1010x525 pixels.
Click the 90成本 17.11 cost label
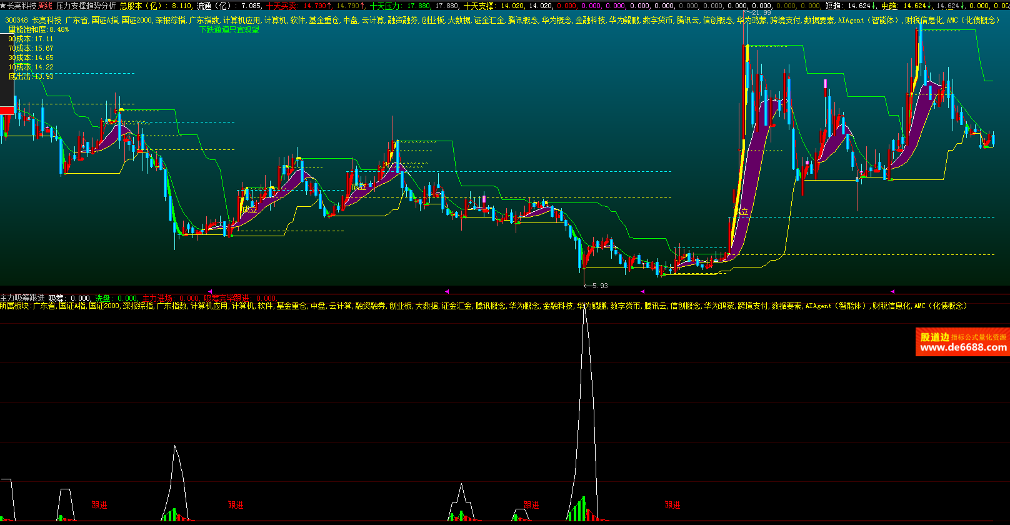(x=31, y=39)
